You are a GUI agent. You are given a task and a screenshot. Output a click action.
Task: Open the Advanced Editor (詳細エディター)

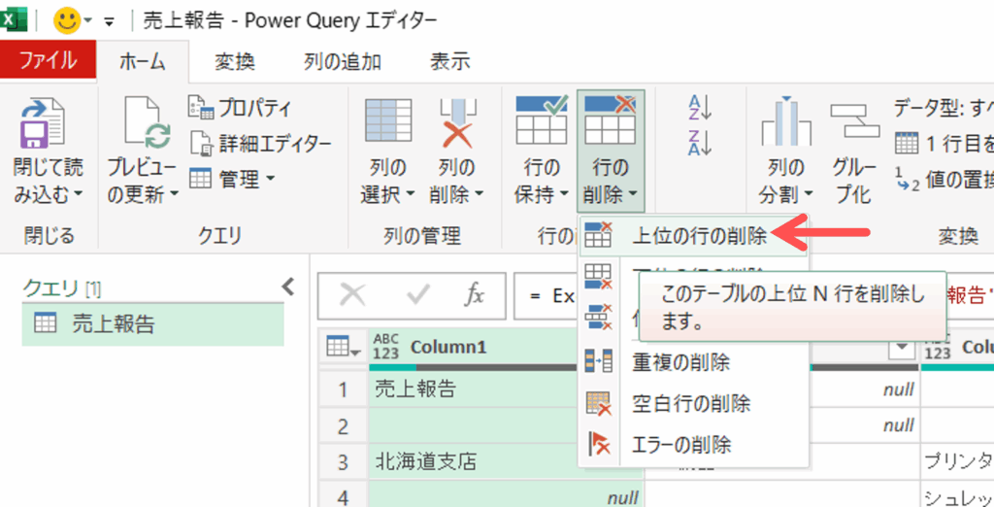pos(260,144)
